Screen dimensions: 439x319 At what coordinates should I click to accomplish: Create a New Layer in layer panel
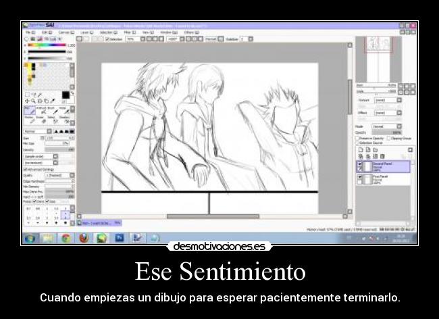(361, 150)
